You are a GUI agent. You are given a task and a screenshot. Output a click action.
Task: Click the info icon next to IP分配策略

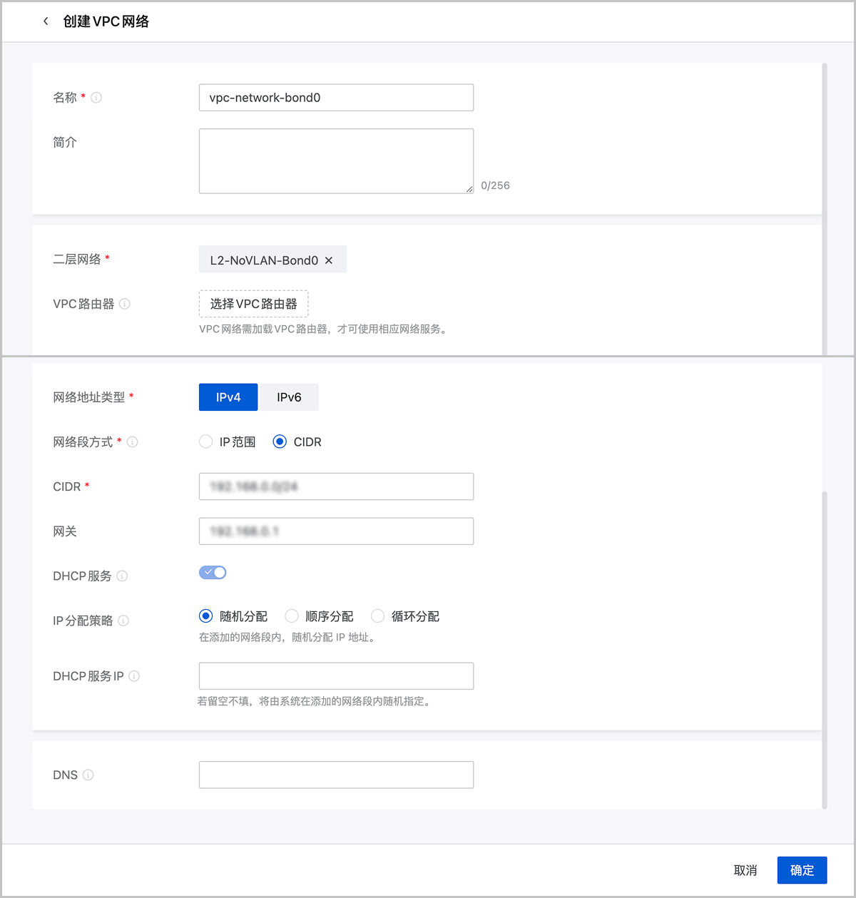[123, 621]
